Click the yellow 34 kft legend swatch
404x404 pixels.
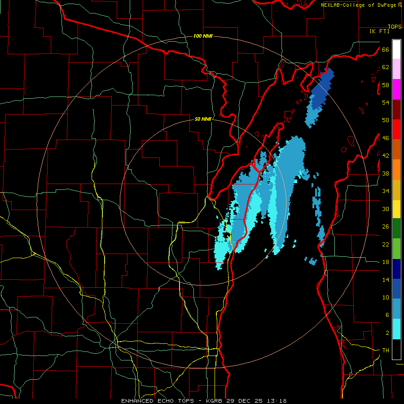[x=396, y=209]
